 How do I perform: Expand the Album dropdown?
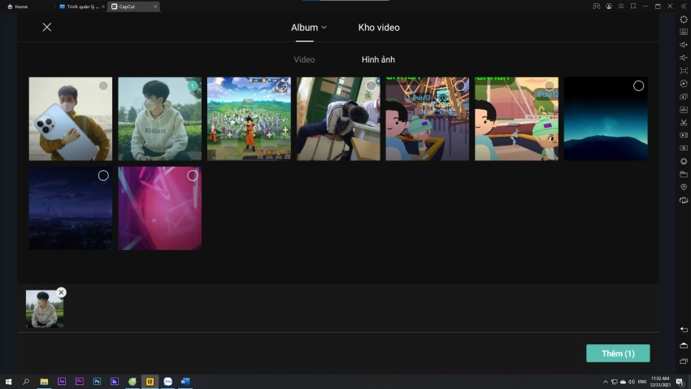(x=309, y=27)
